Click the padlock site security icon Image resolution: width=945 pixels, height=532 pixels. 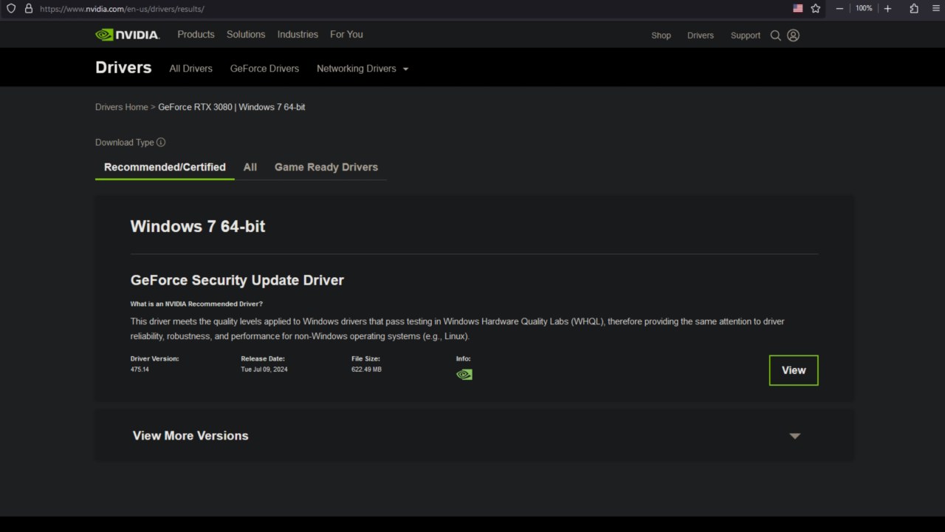click(29, 9)
